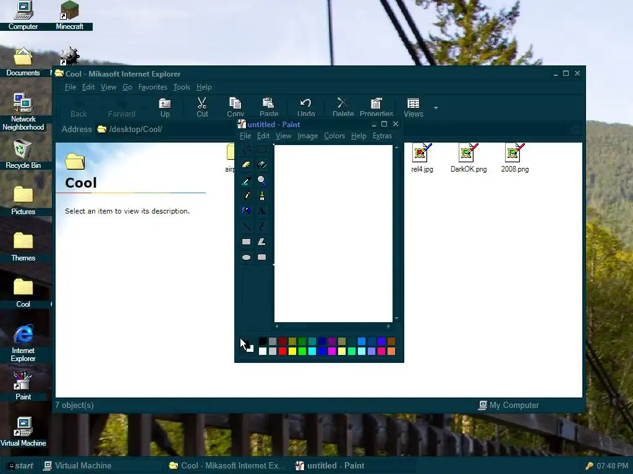Select the Fill With Color bucket tool
Viewport: 633px width, 474px height.
261,164
